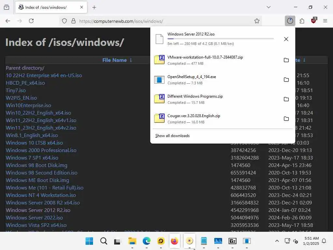Download Win10_22H2_English_x64.iso
This screenshot has height=250, width=333.
pyautogui.click(x=38, y=113)
